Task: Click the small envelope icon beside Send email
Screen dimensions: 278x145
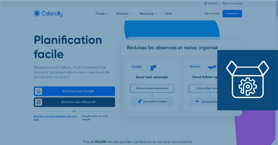Action: (x=197, y=102)
